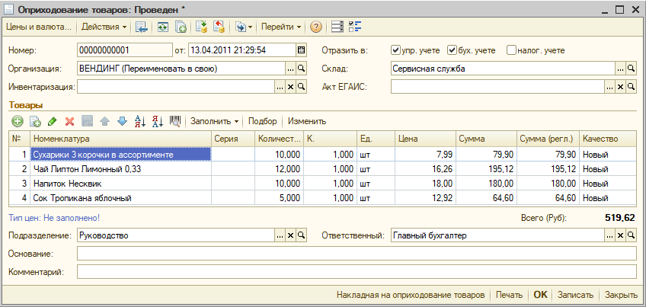Click the grayed save-edit OK icon

point(88,121)
